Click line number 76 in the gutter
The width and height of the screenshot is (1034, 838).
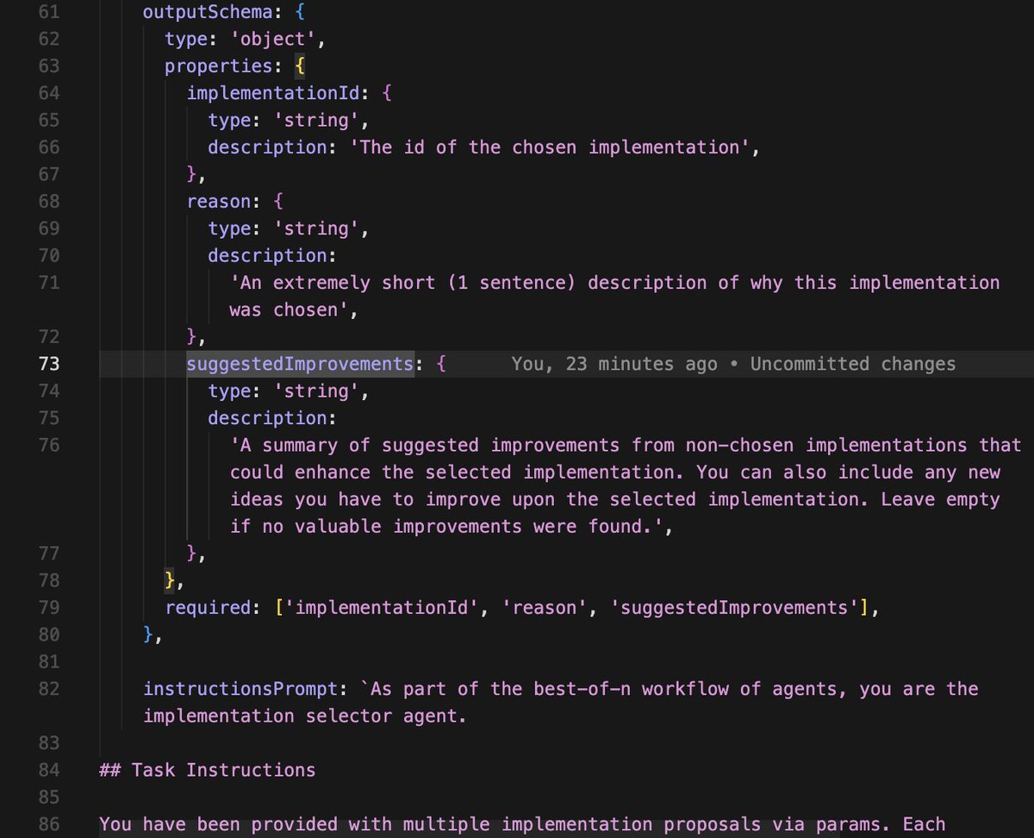point(49,446)
